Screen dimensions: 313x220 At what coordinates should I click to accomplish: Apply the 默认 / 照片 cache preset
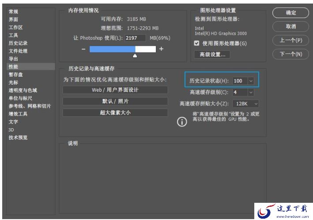[115, 101]
